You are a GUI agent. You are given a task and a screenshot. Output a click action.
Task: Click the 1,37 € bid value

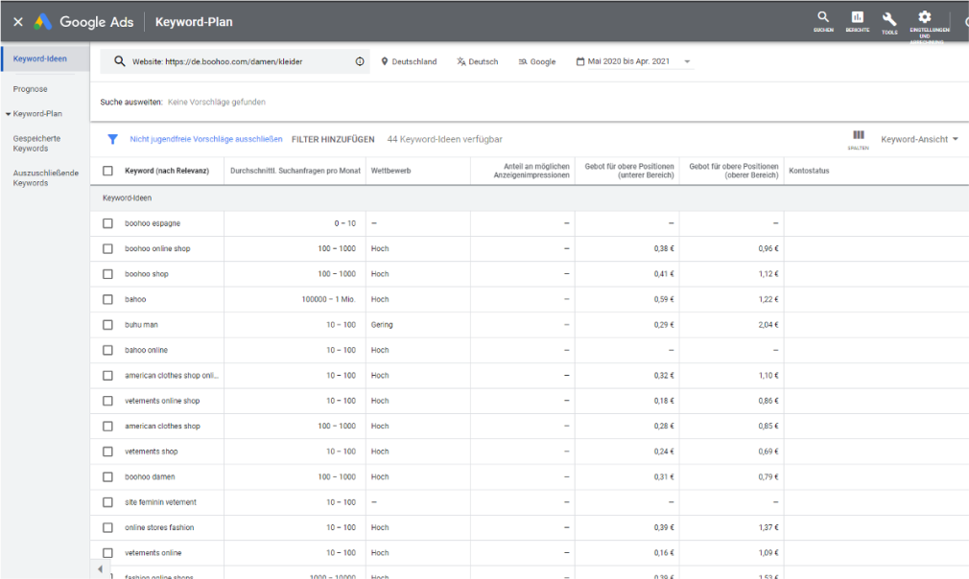point(768,528)
